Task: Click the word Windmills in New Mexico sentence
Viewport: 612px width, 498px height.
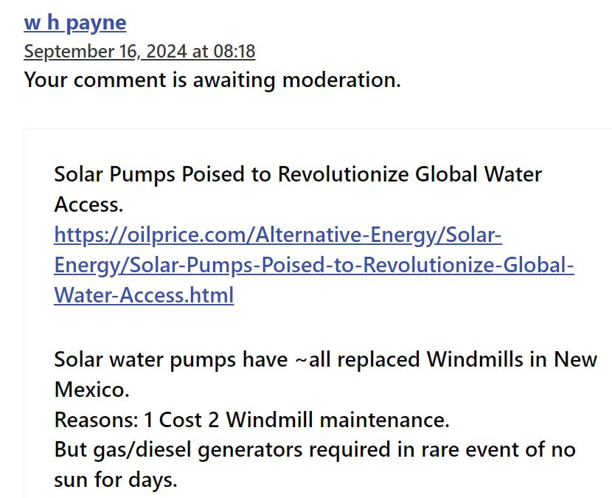Action: pyautogui.click(x=475, y=359)
